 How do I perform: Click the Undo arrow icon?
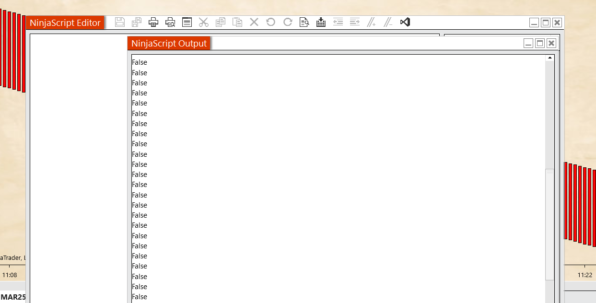tap(271, 22)
